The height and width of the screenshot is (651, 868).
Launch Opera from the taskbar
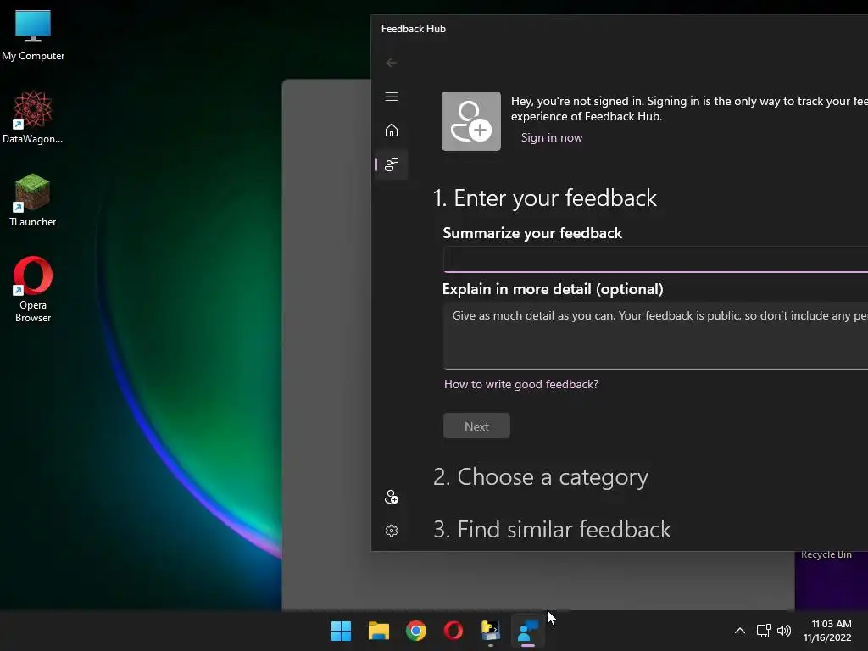click(453, 631)
